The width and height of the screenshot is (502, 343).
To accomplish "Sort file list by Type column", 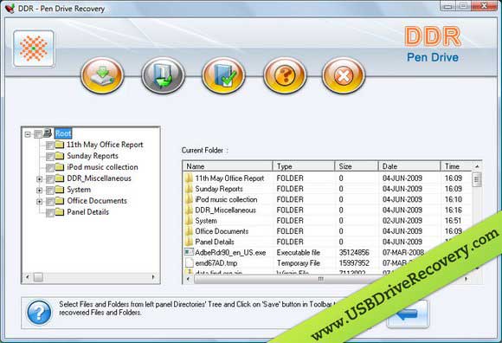I will tap(304, 166).
